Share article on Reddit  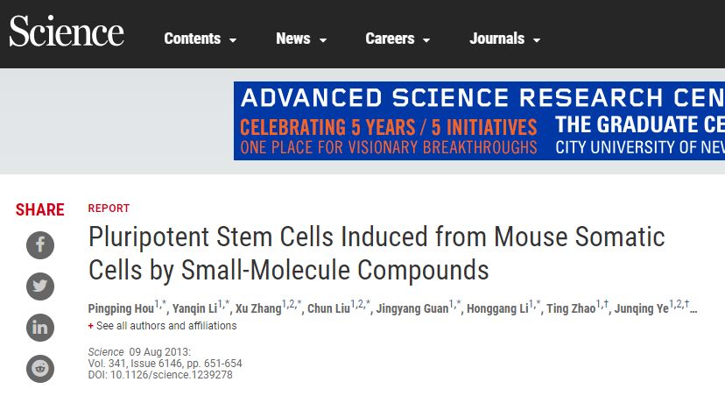tap(40, 369)
